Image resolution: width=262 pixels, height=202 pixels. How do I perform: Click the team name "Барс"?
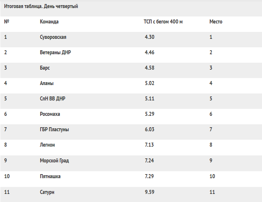[45, 68]
